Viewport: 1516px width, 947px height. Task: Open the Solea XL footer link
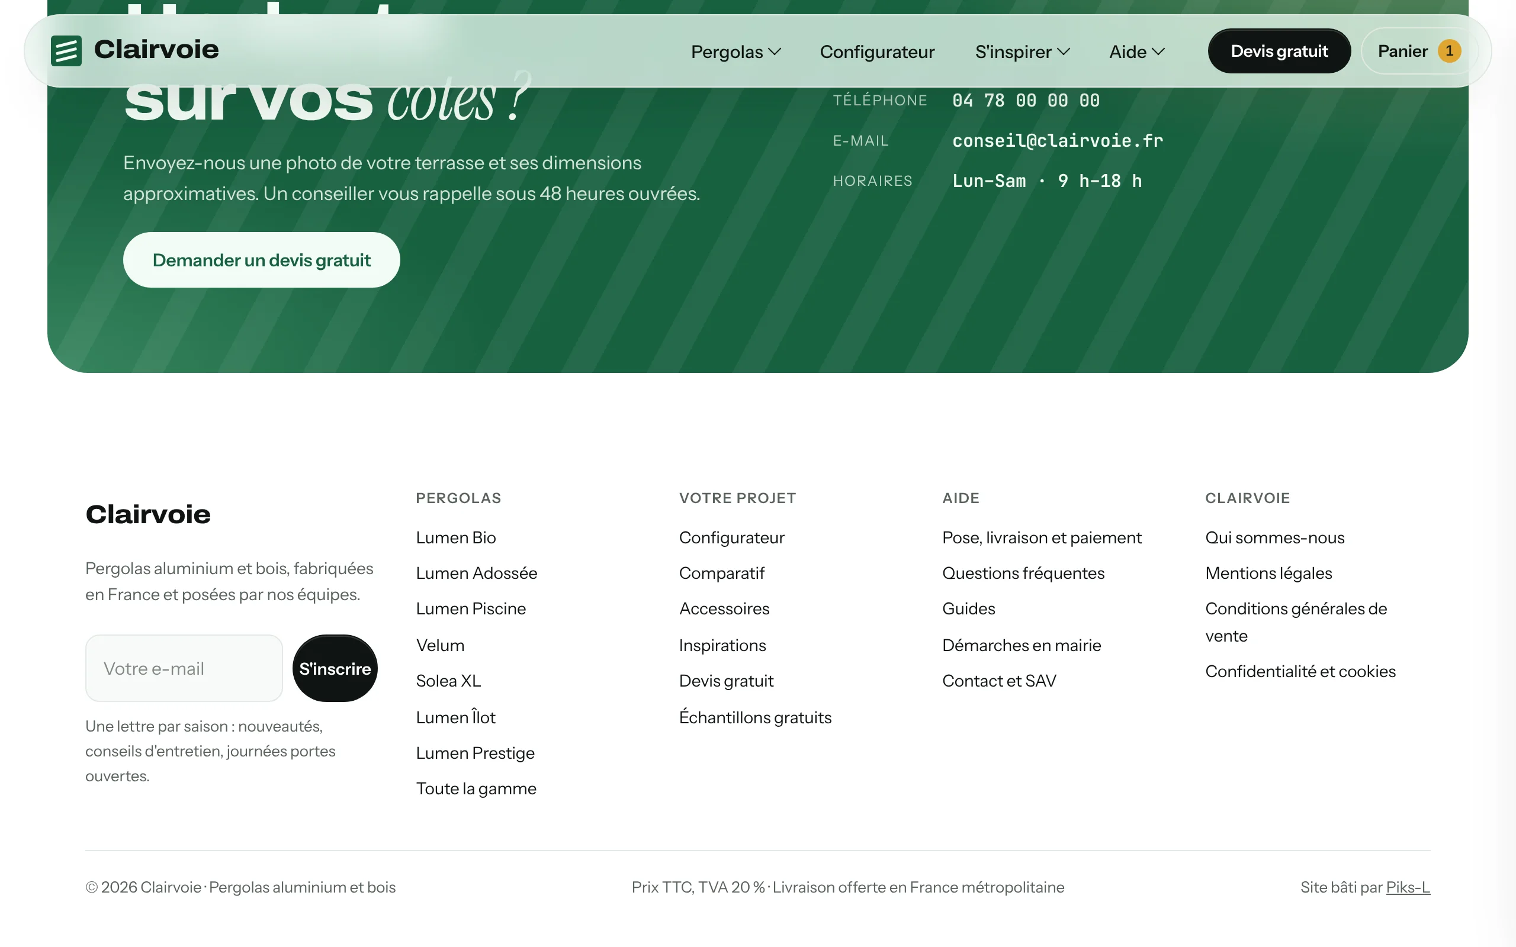[x=448, y=681]
